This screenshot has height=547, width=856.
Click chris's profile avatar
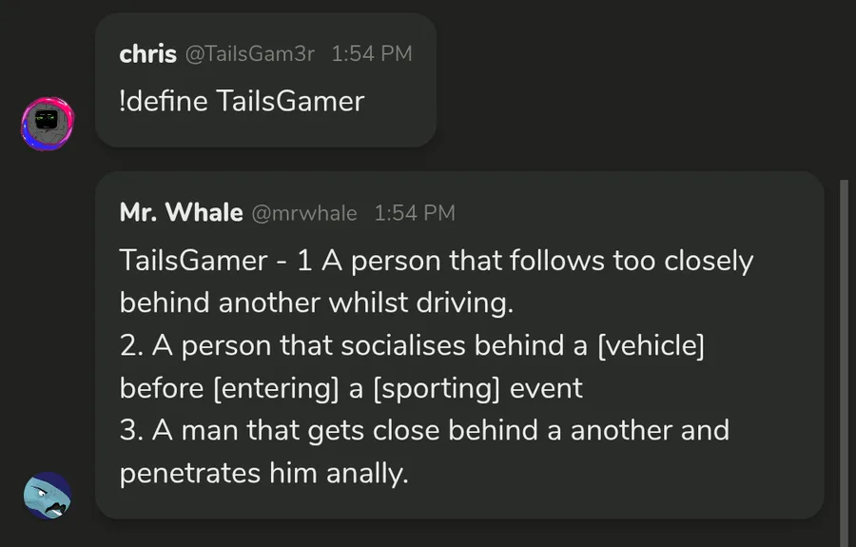(48, 122)
